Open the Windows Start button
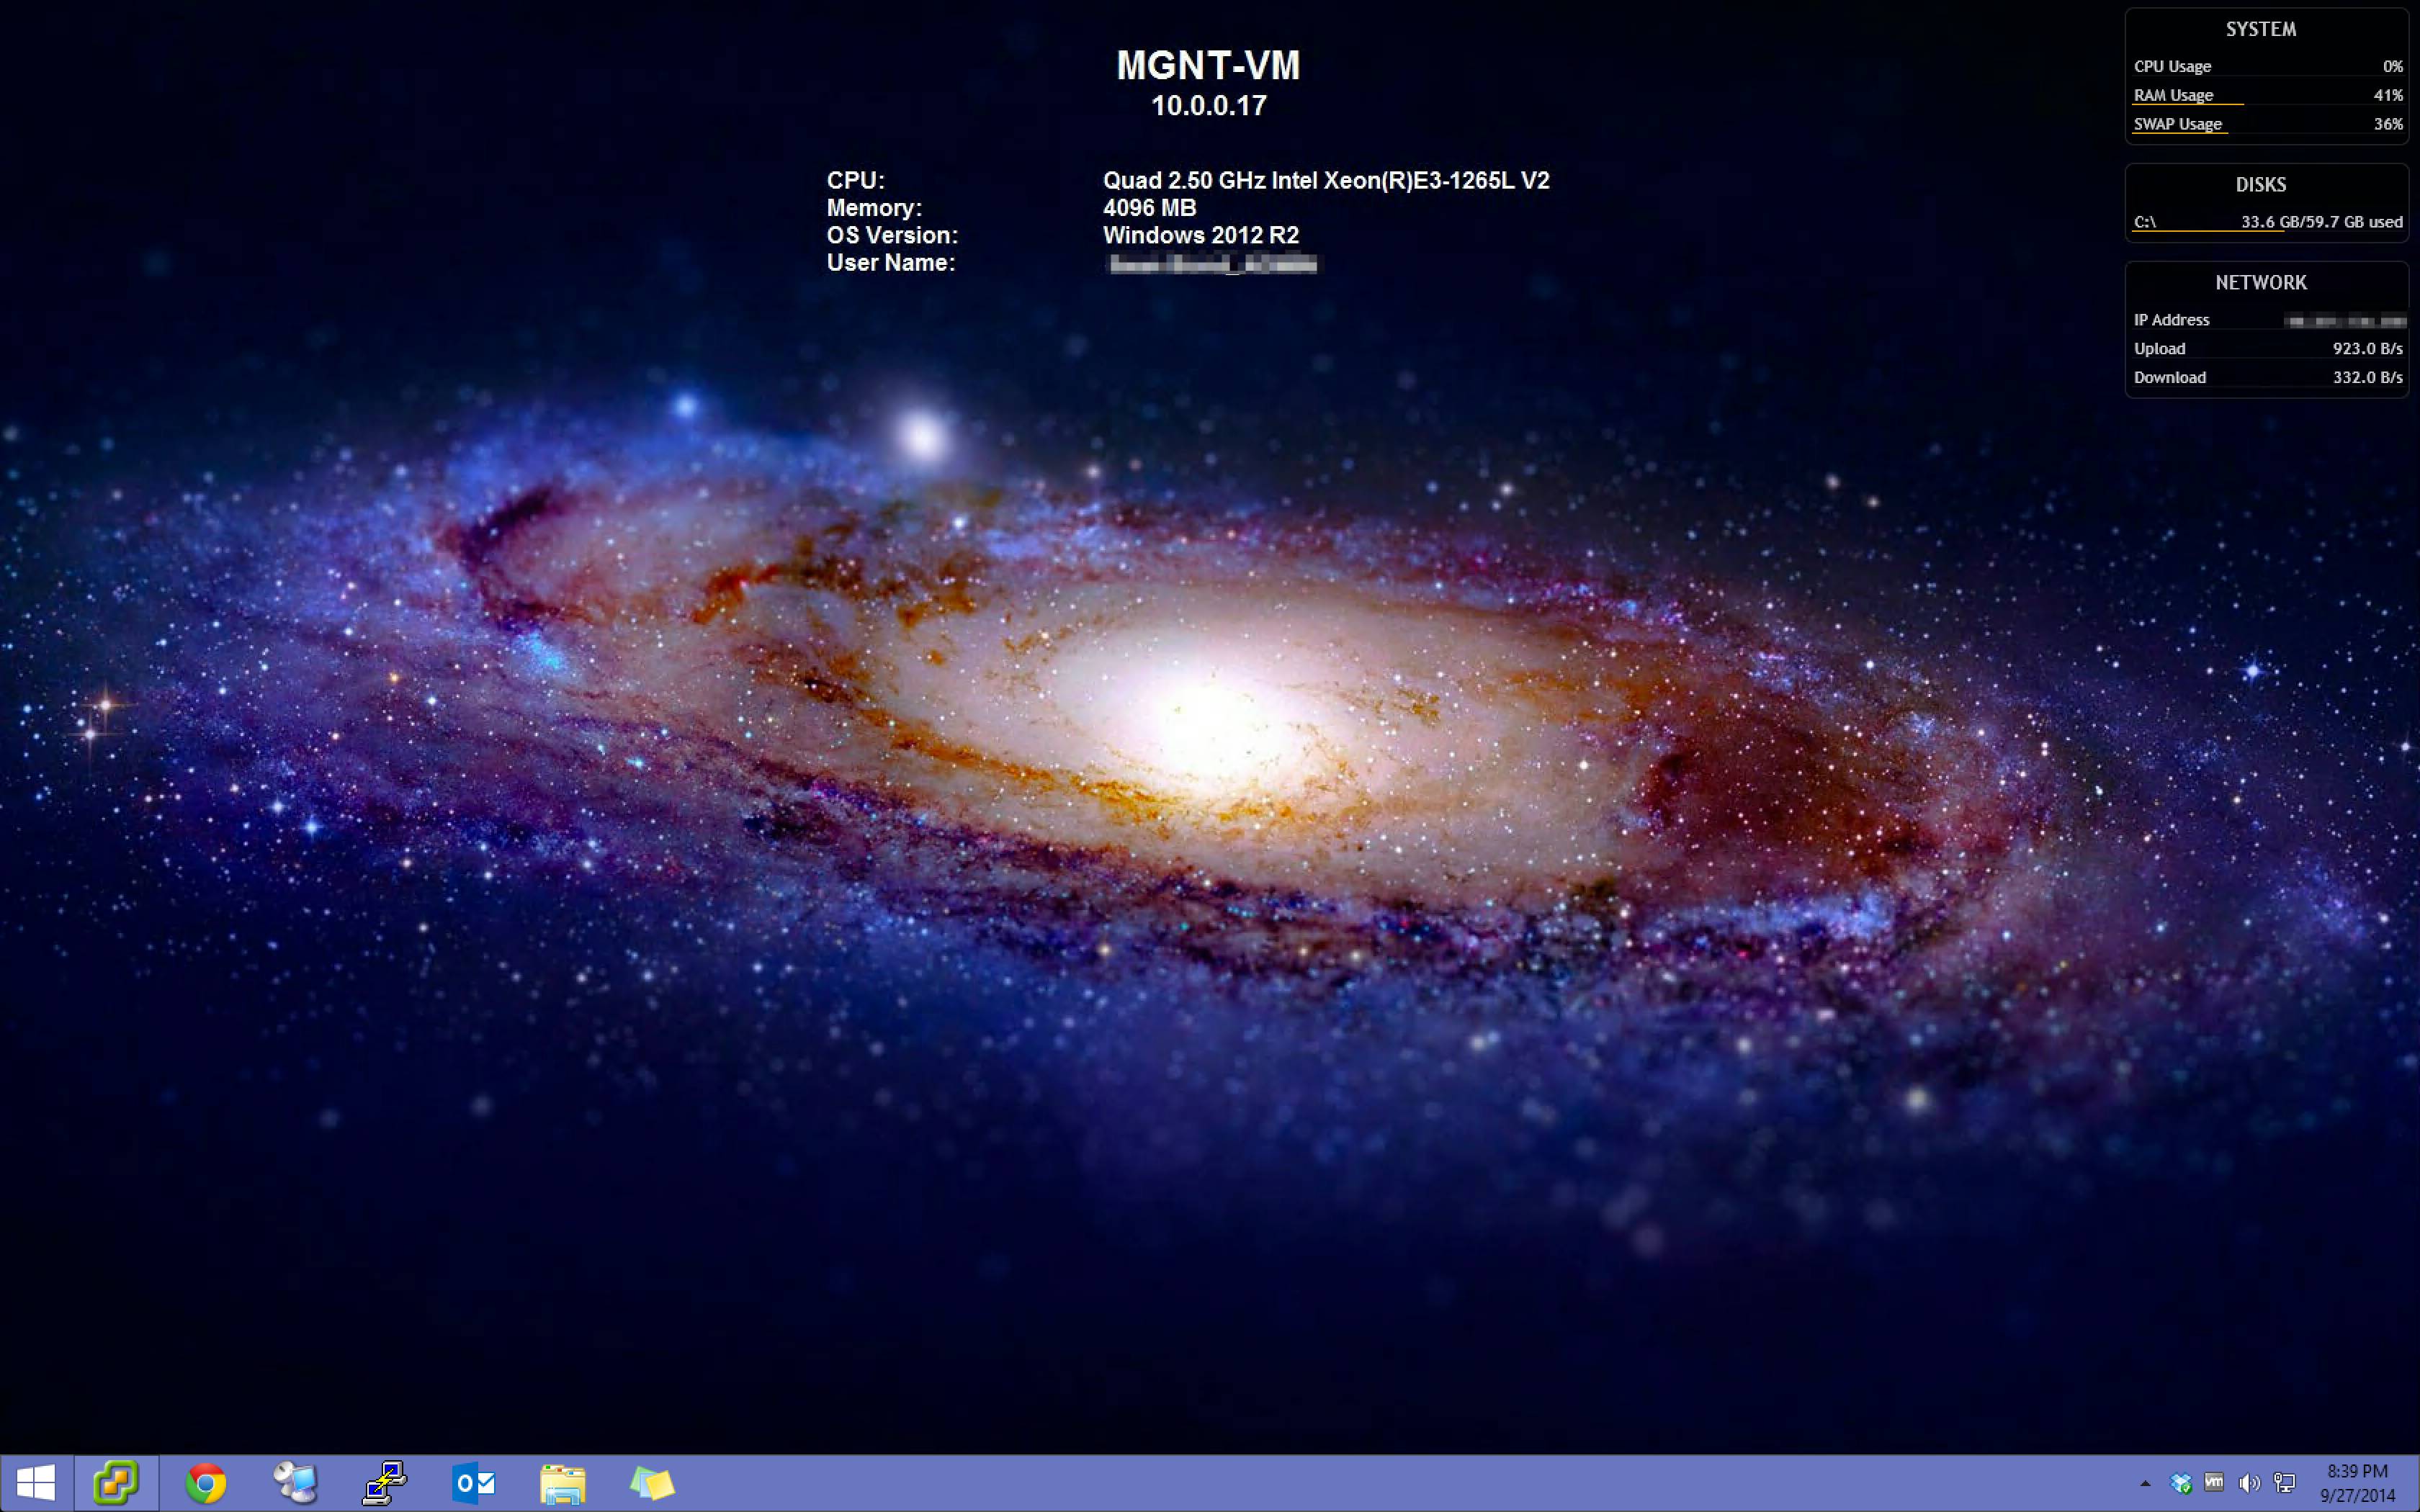This screenshot has width=2420, height=1512. click(x=36, y=1483)
